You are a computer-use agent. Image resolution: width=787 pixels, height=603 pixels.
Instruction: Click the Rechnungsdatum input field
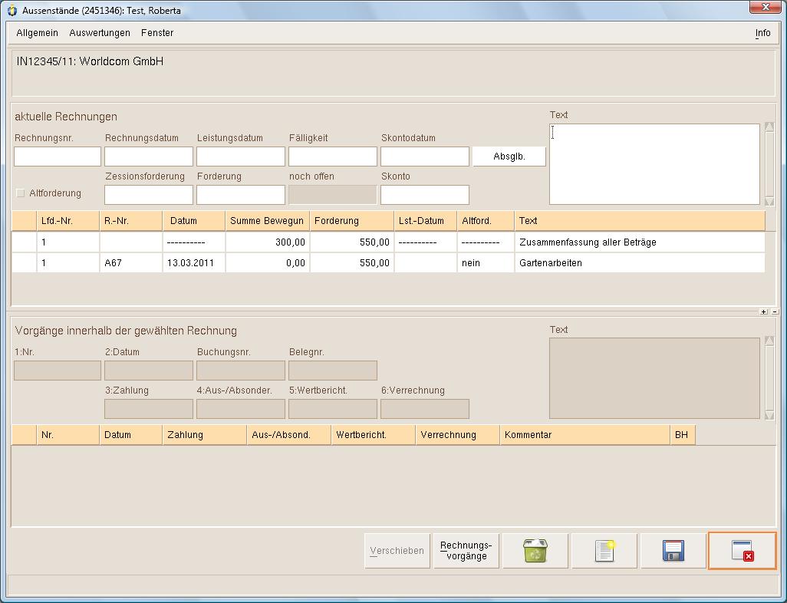[x=149, y=157]
